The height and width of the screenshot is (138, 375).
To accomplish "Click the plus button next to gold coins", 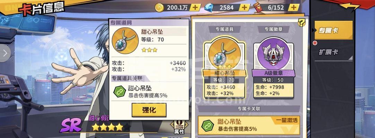I will coord(195,7).
